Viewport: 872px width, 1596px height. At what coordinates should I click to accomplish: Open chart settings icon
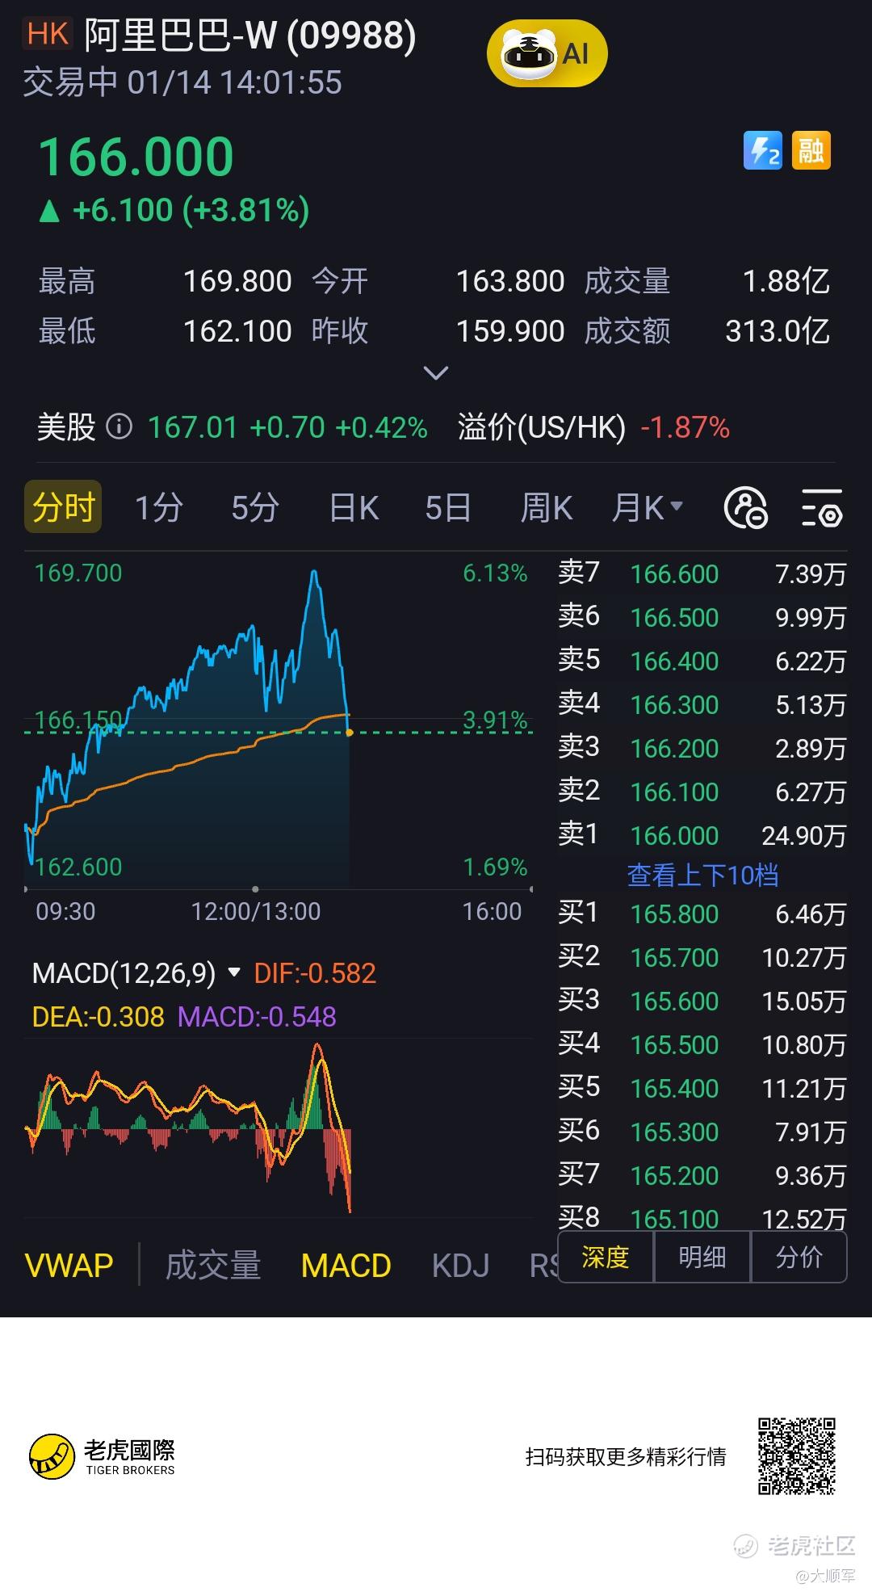[x=822, y=508]
